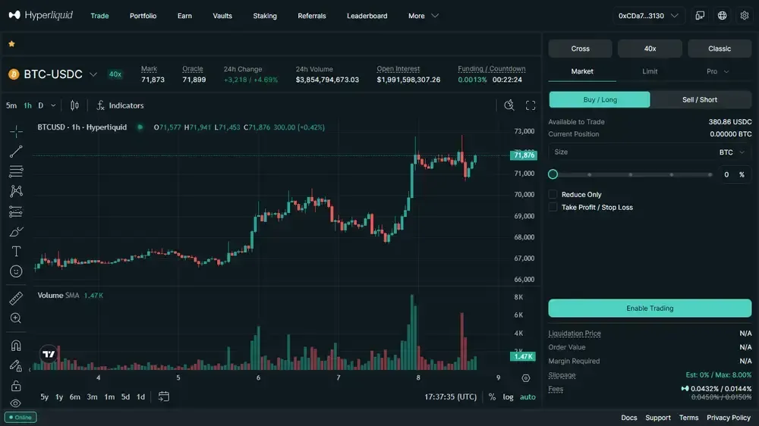Open the wallet address 0xCDa7...3130 dropdown
This screenshot has height=426, width=759.
click(x=648, y=15)
